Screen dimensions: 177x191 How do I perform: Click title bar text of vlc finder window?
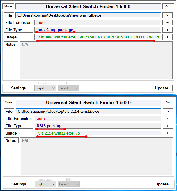88,102
